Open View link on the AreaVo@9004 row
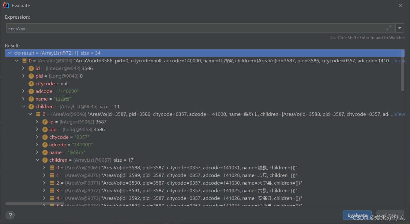Screen dimensions: 410x224 tap(400, 61)
